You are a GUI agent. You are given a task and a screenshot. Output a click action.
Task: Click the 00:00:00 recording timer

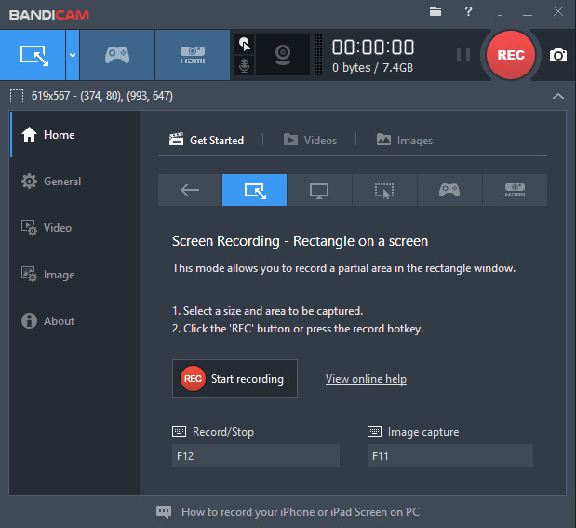coord(373,47)
